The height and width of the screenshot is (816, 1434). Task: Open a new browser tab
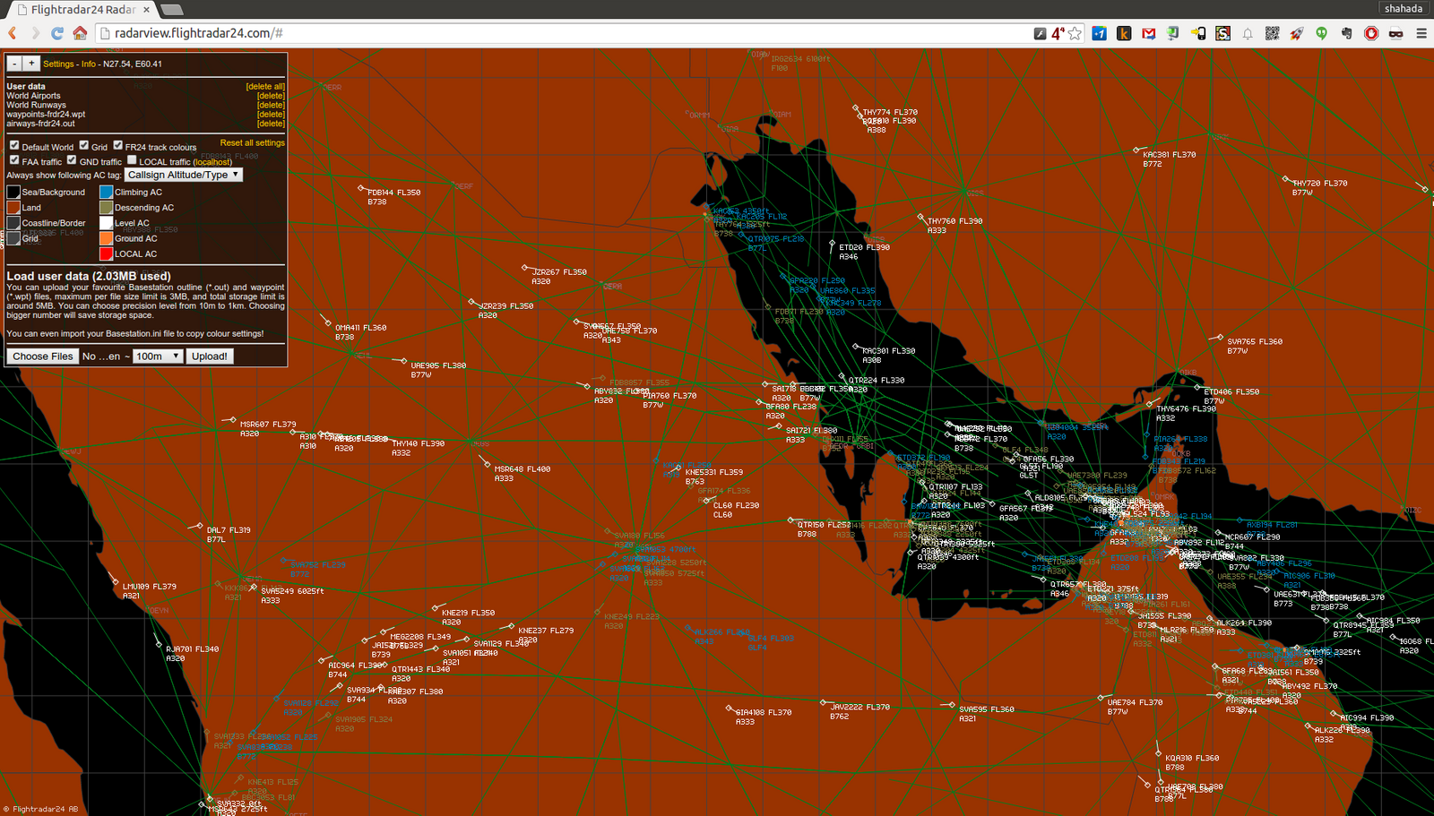click(172, 10)
